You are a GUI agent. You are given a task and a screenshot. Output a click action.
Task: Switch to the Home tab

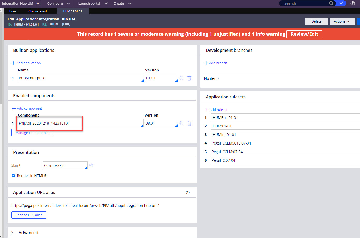click(13, 11)
